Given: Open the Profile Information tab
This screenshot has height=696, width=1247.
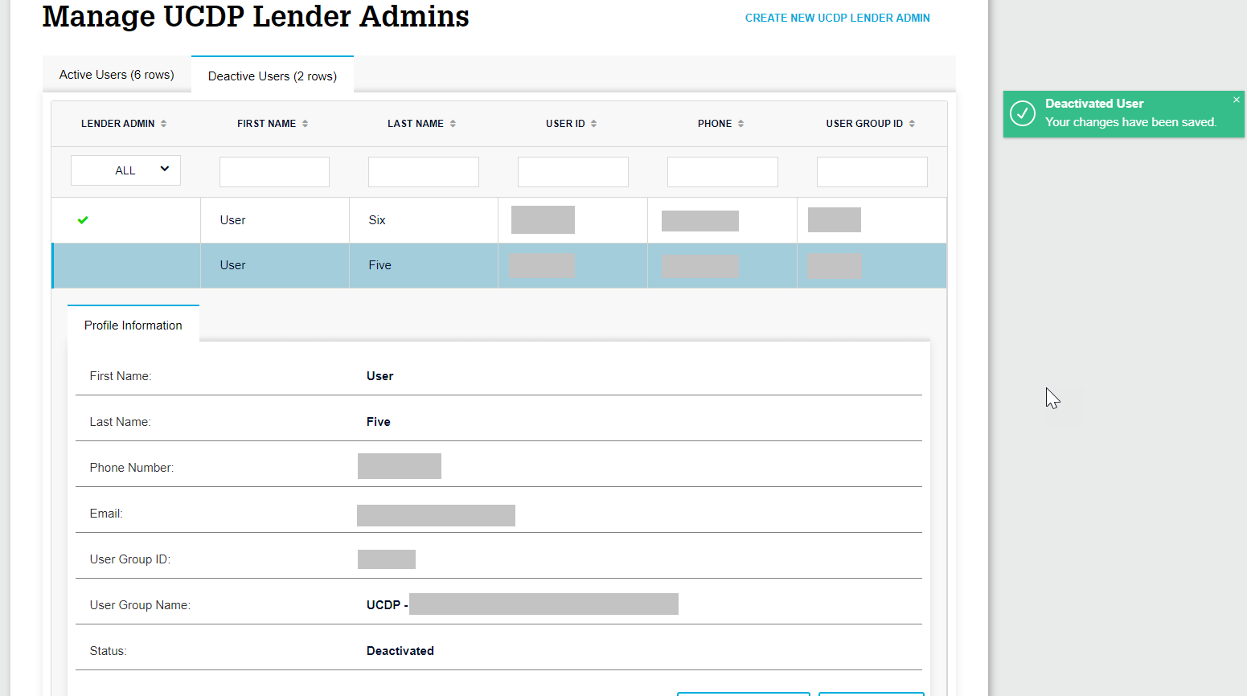Looking at the screenshot, I should click(133, 325).
